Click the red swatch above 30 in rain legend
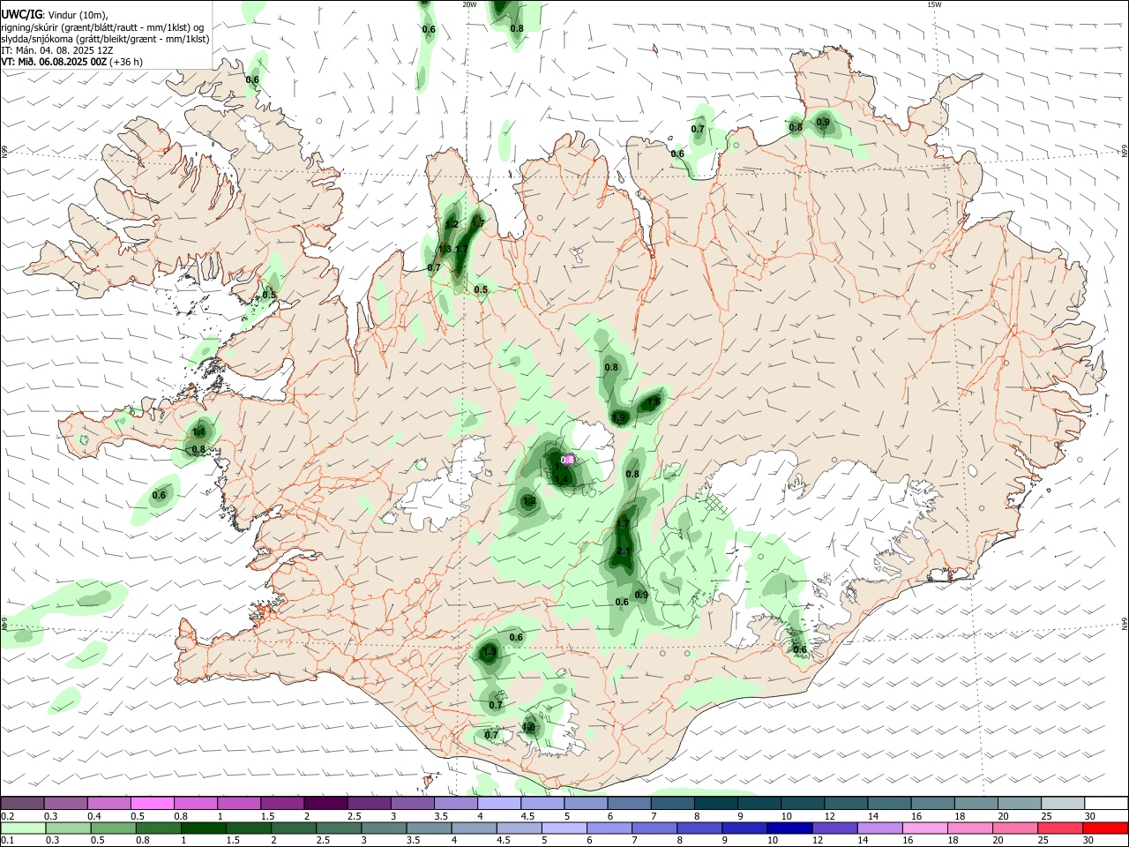The width and height of the screenshot is (1129, 847). [x=1106, y=828]
